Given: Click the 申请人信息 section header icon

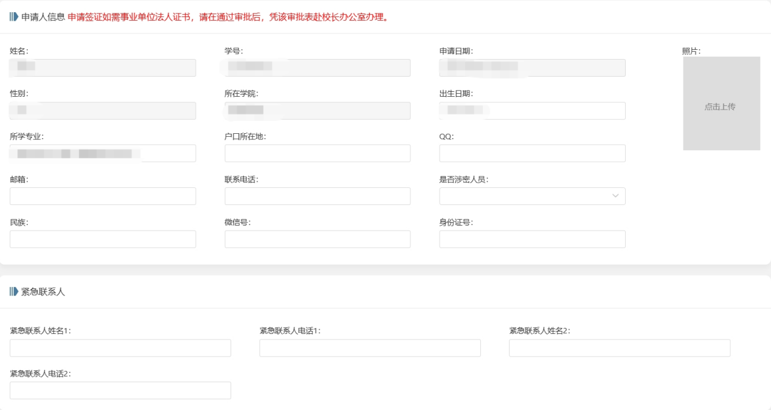Looking at the screenshot, I should (14, 17).
